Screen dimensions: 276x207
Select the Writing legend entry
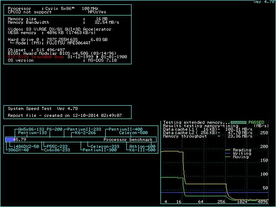click(241, 154)
